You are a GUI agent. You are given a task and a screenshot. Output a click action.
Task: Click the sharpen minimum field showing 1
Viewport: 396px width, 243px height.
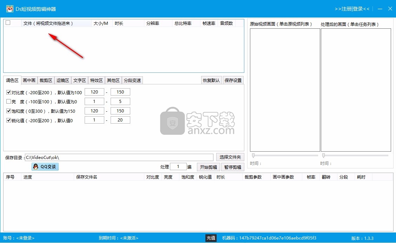pyautogui.click(x=94, y=120)
